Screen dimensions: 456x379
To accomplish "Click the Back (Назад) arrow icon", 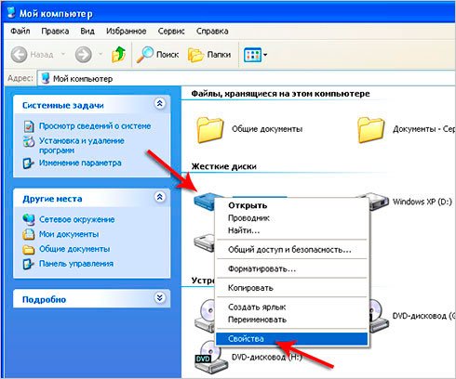I will pos(19,55).
